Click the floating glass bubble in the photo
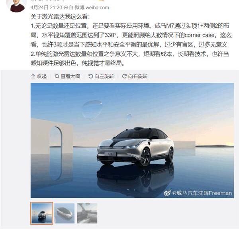The width and height of the screenshot is (239, 229). point(92,109)
